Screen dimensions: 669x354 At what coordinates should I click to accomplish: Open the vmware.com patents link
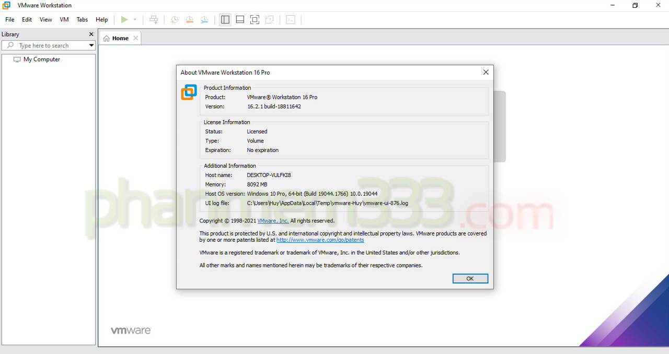click(320, 240)
